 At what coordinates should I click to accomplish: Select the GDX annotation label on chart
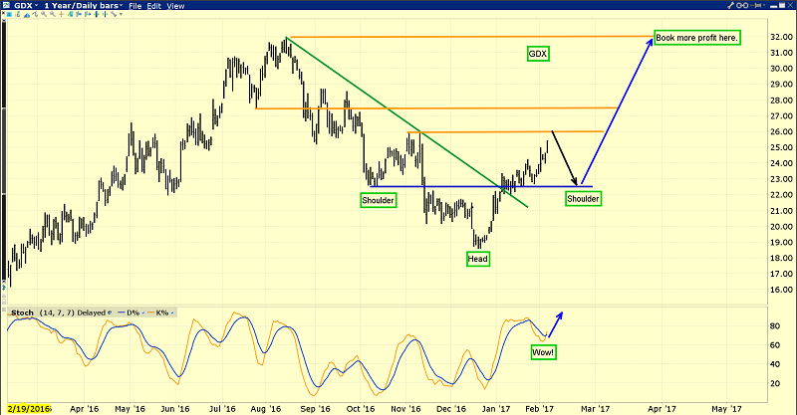[x=538, y=54]
